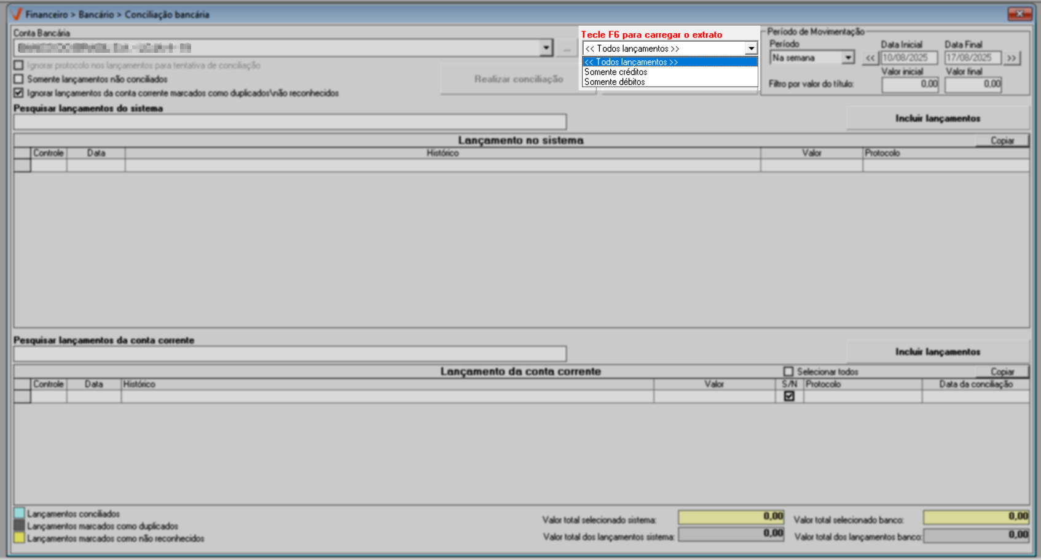Select row selector of first sistema grid row
The width and height of the screenshot is (1041, 560).
coord(22,165)
